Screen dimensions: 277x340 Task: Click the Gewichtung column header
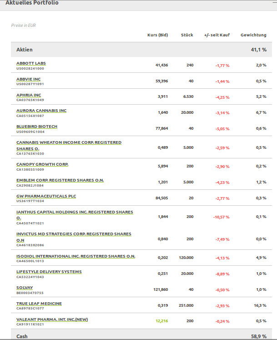pyautogui.click(x=253, y=35)
